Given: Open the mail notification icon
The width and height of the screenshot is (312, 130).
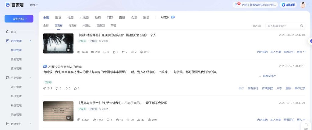Looking at the screenshot, I should tap(236, 5).
